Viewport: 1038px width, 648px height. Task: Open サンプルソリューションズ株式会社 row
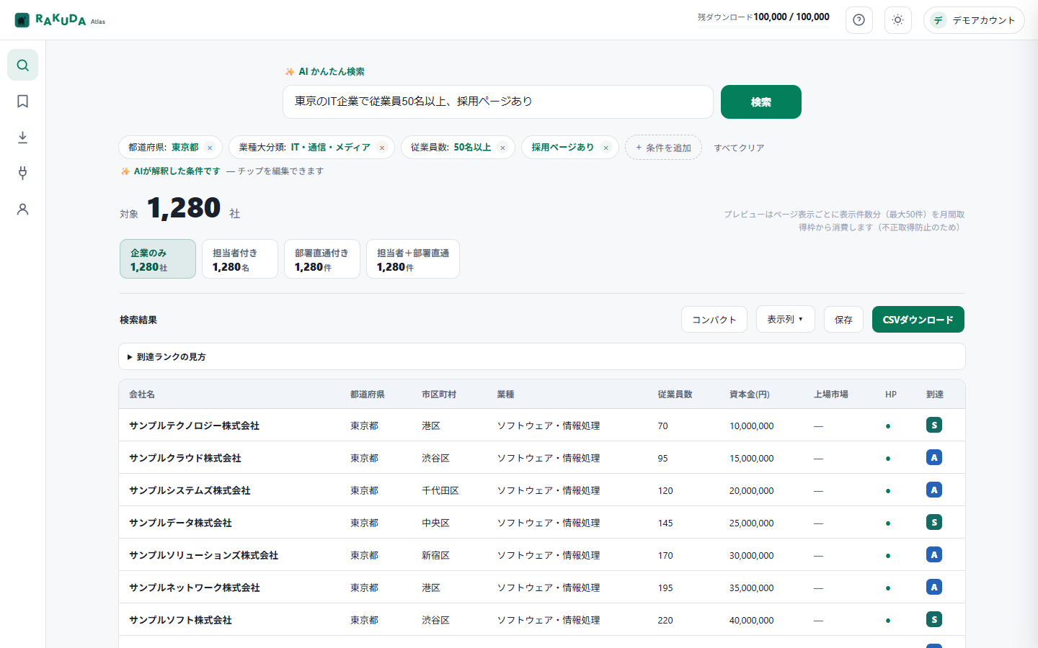541,555
